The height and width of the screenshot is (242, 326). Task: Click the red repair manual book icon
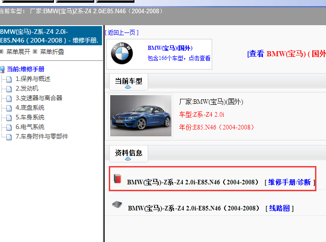click(x=118, y=179)
